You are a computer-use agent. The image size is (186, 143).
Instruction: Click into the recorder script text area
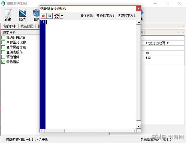pos(91,74)
